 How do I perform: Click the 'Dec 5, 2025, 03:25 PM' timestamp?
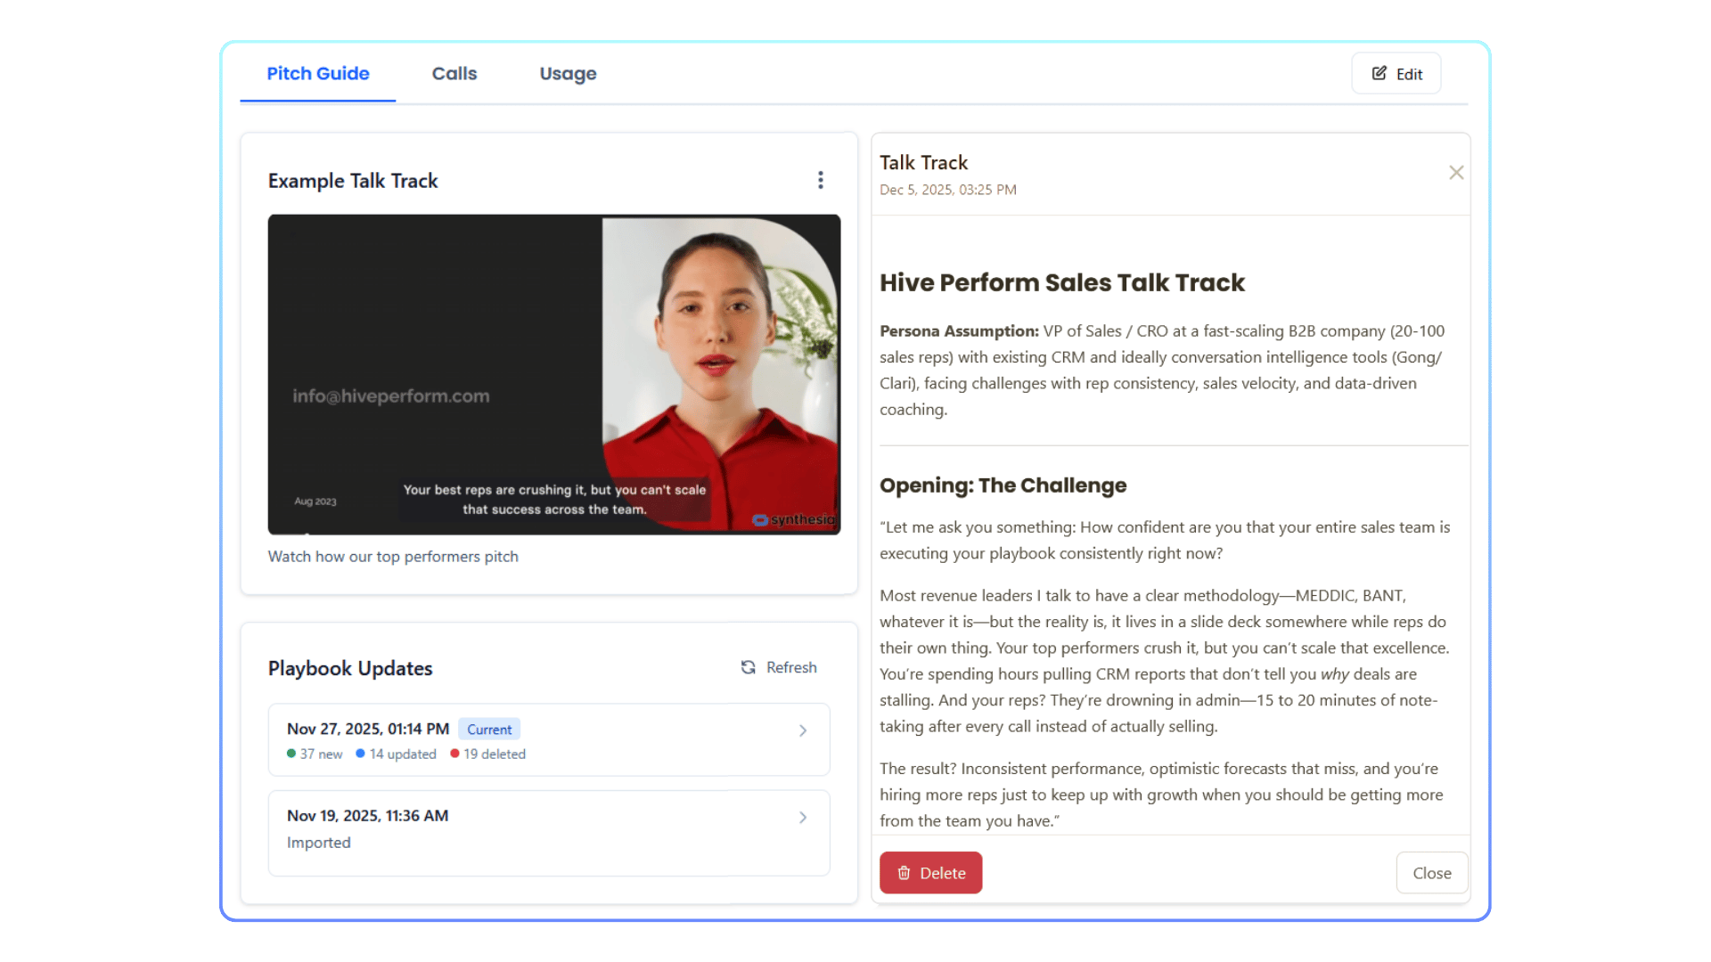click(948, 190)
